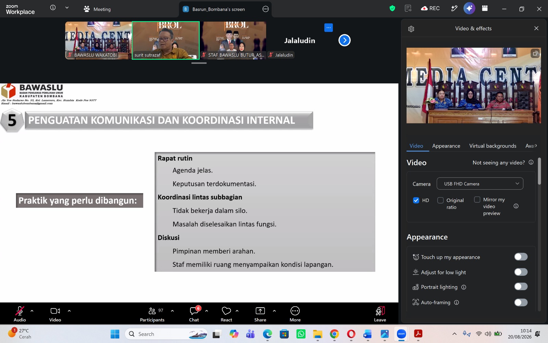Screen dimensions: 548x343
Task: Enable Mirror my video preview checkbox
Action: point(477,200)
